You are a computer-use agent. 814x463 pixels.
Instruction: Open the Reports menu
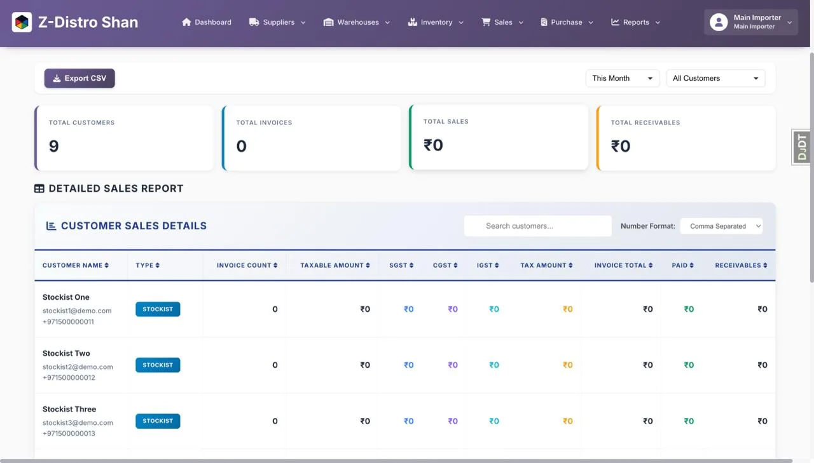pyautogui.click(x=635, y=22)
